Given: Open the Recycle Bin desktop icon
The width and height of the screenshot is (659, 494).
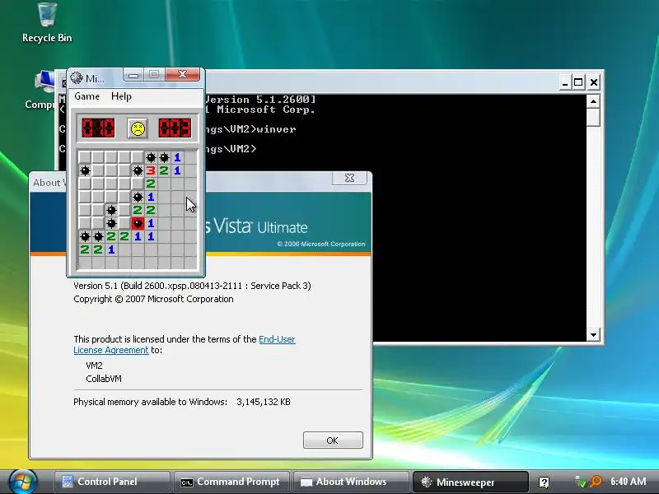Looking at the screenshot, I should tap(47, 23).
